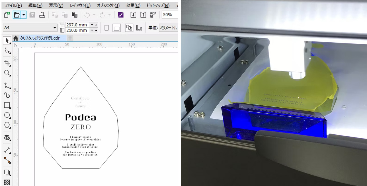
Task: Switch to クリスタルガラス作例.cdr document tab
Action: 40,38
